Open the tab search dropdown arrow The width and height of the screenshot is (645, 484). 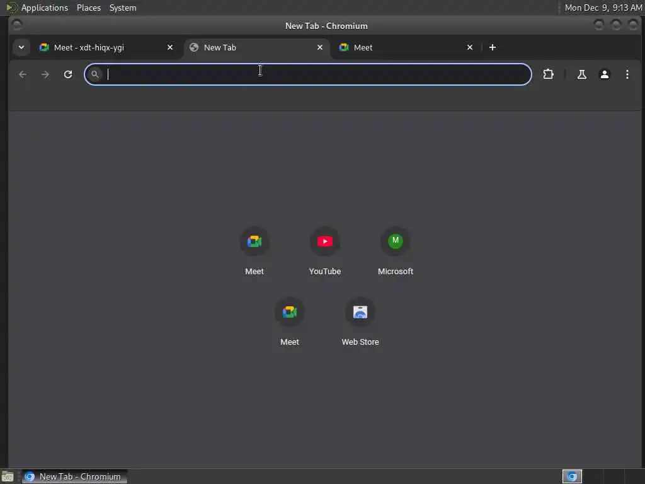click(x=21, y=47)
